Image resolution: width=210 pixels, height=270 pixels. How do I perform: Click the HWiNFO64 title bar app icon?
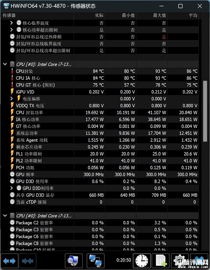pos(6,6)
